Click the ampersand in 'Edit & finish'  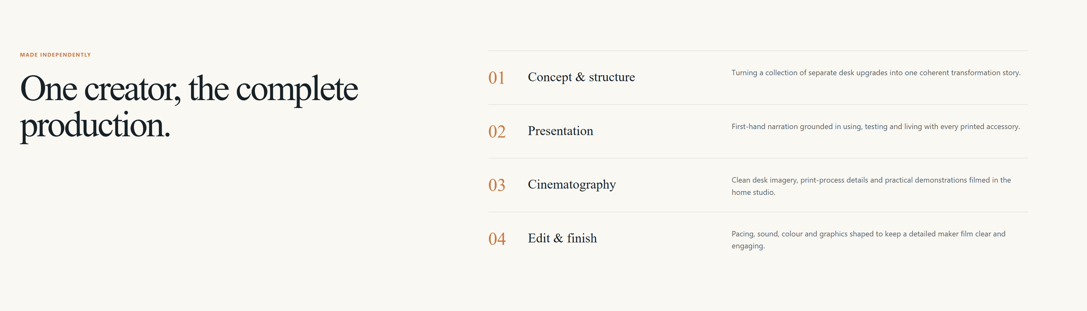click(558, 238)
